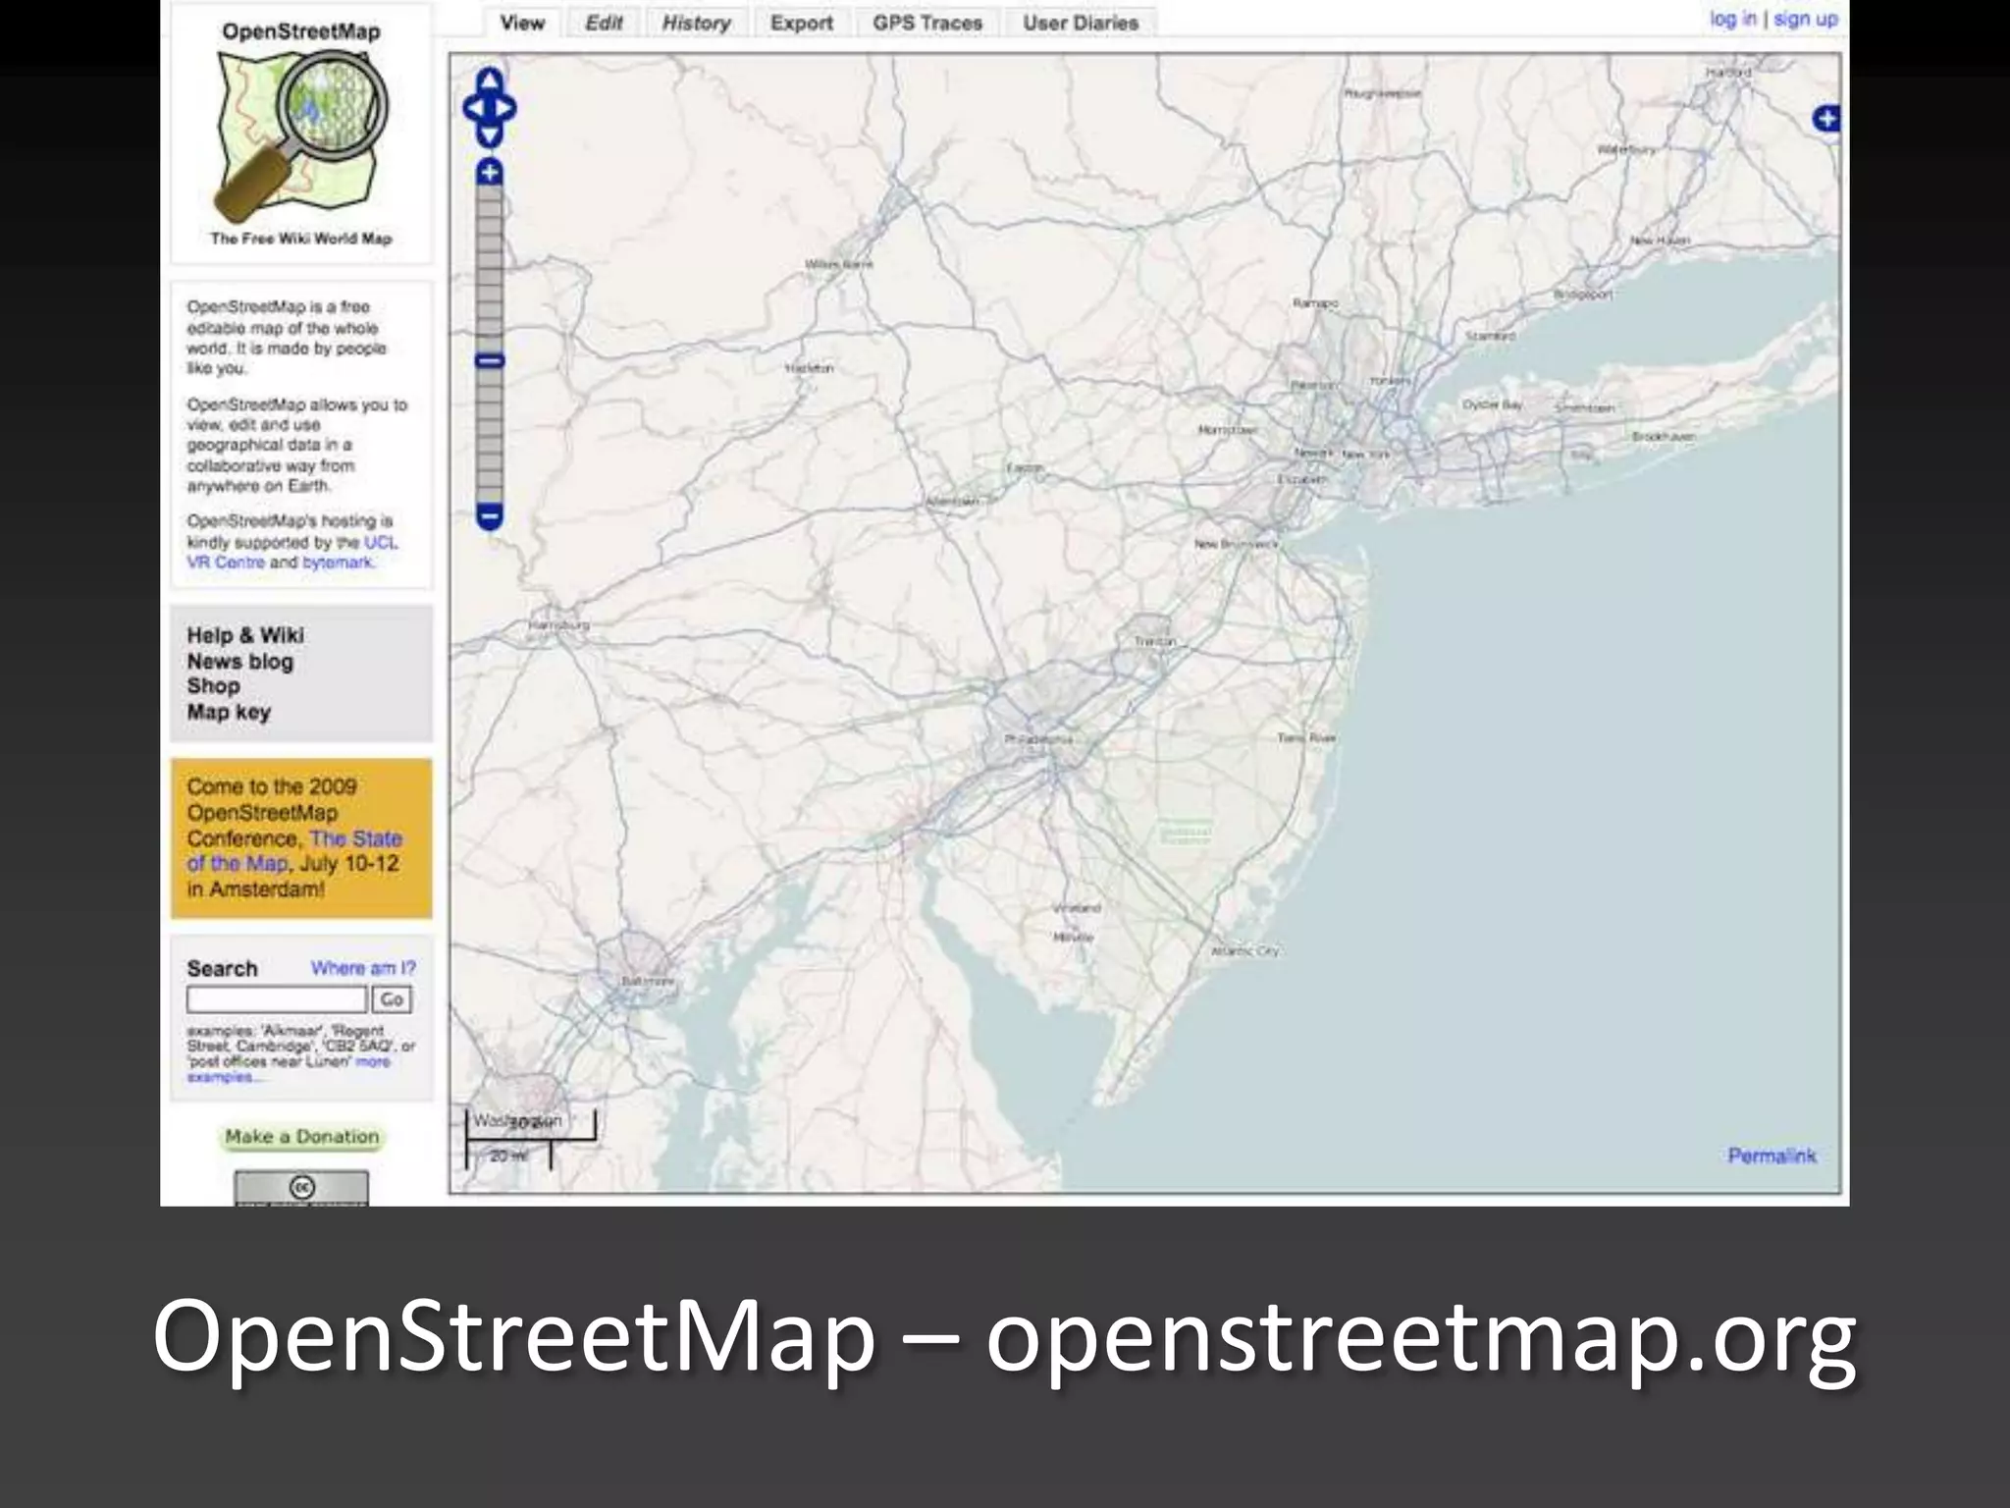Zoom out with the minus button
2010x1508 pixels.
[490, 516]
